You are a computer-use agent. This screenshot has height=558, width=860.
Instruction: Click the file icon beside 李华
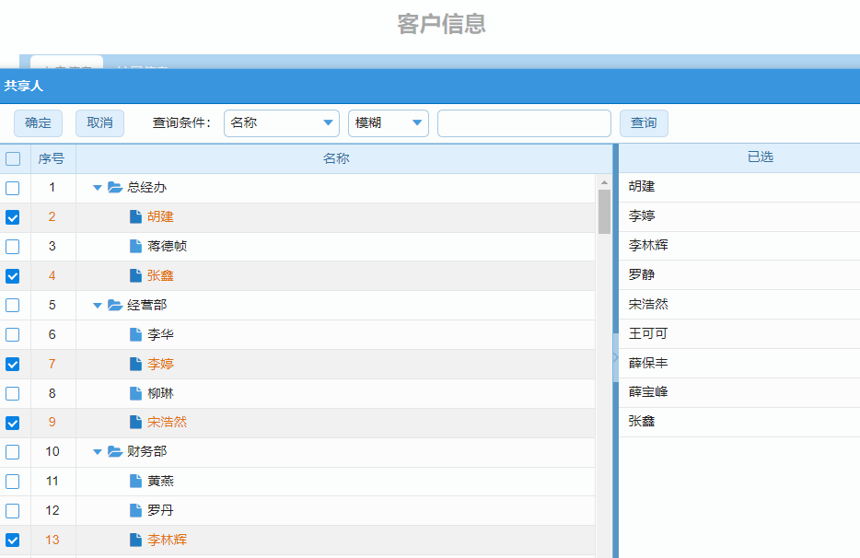136,334
